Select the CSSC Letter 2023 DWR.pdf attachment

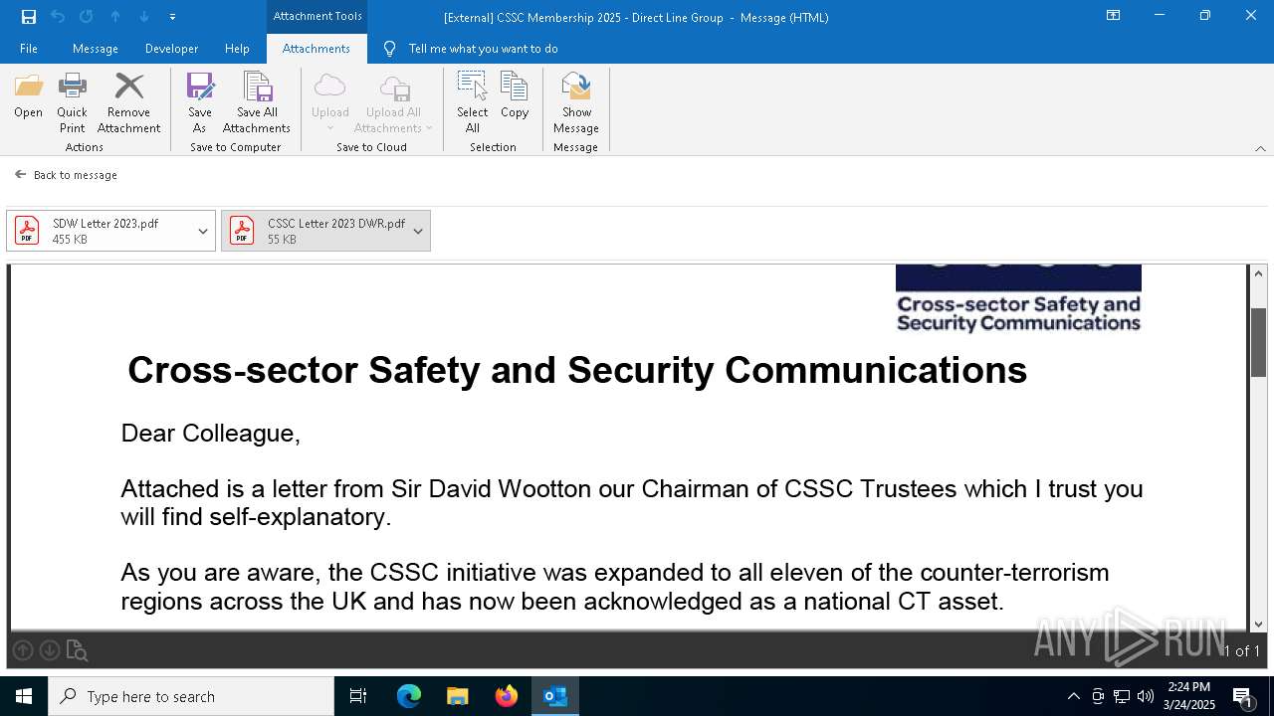coord(315,231)
